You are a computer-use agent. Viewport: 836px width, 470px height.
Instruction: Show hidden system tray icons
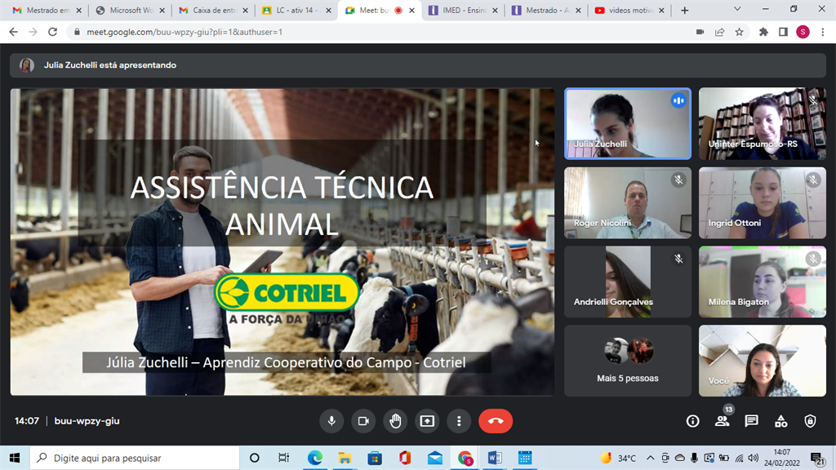[x=651, y=458]
